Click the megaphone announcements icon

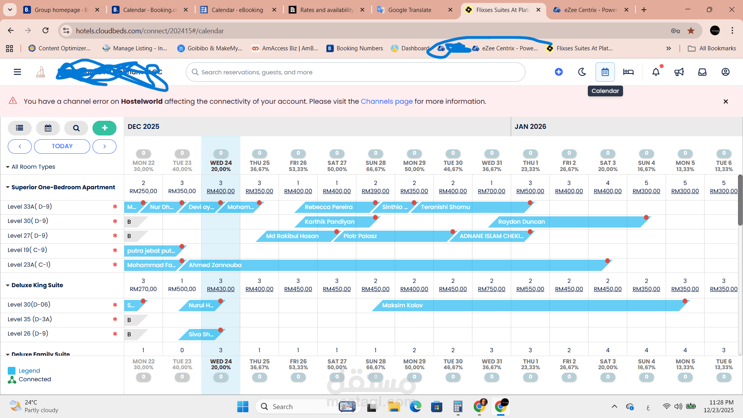[x=679, y=72]
